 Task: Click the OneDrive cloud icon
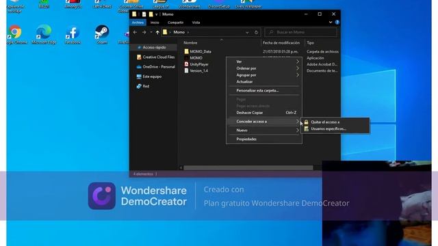(x=139, y=67)
